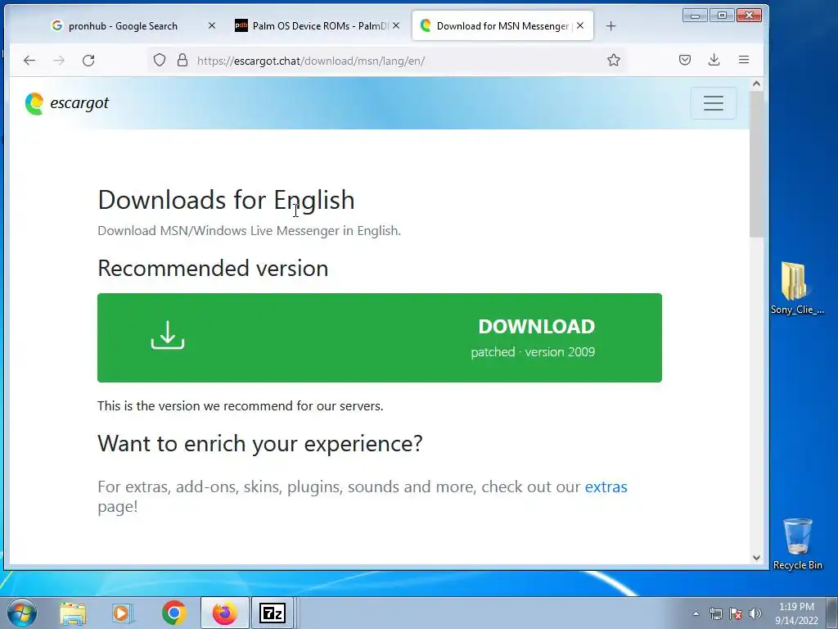Go back using the browser back arrow
Image resolution: width=838 pixels, height=629 pixels.
tap(29, 61)
